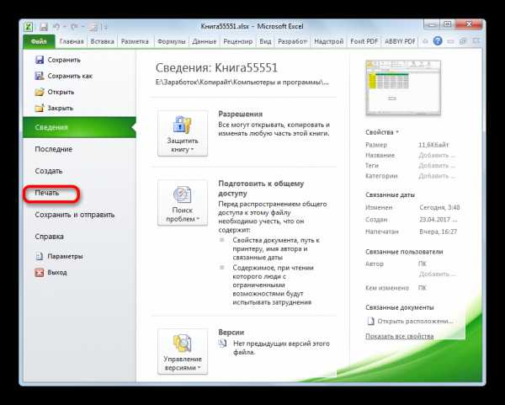The image size is (505, 405).
Task: Switch to the Разметка ribbon tab
Action: pyautogui.click(x=135, y=41)
